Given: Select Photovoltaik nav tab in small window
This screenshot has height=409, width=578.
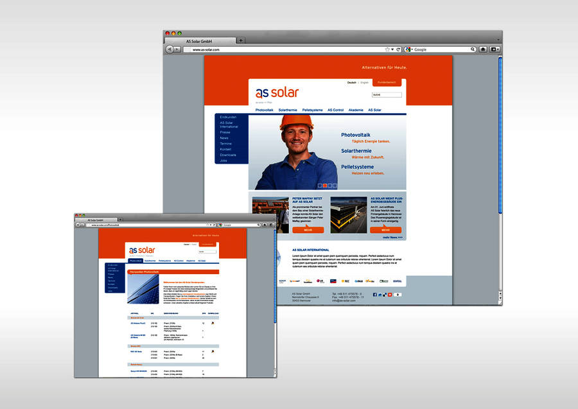Looking at the screenshot, I should (136, 261).
